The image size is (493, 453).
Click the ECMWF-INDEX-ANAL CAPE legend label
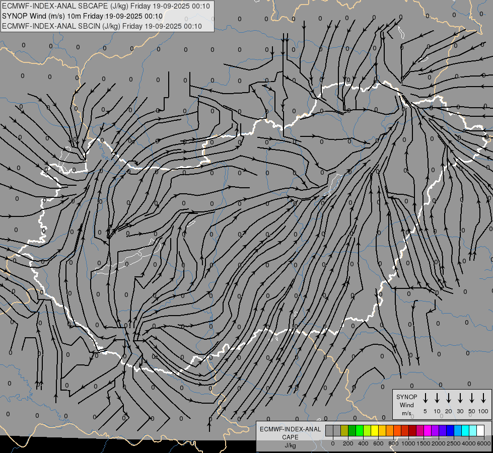coord(290,433)
